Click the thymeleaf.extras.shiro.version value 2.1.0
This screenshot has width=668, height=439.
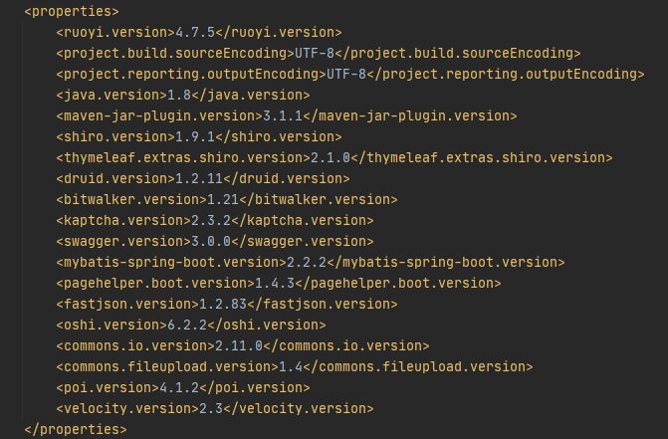pos(331,157)
